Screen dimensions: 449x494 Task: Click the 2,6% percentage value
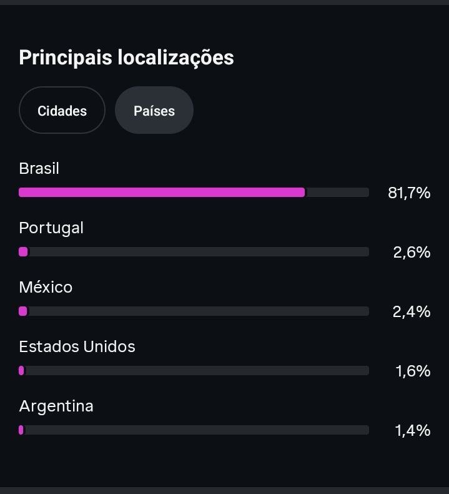[x=412, y=252]
